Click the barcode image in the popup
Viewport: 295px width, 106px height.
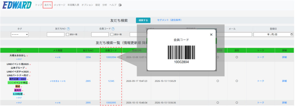(x=181, y=52)
